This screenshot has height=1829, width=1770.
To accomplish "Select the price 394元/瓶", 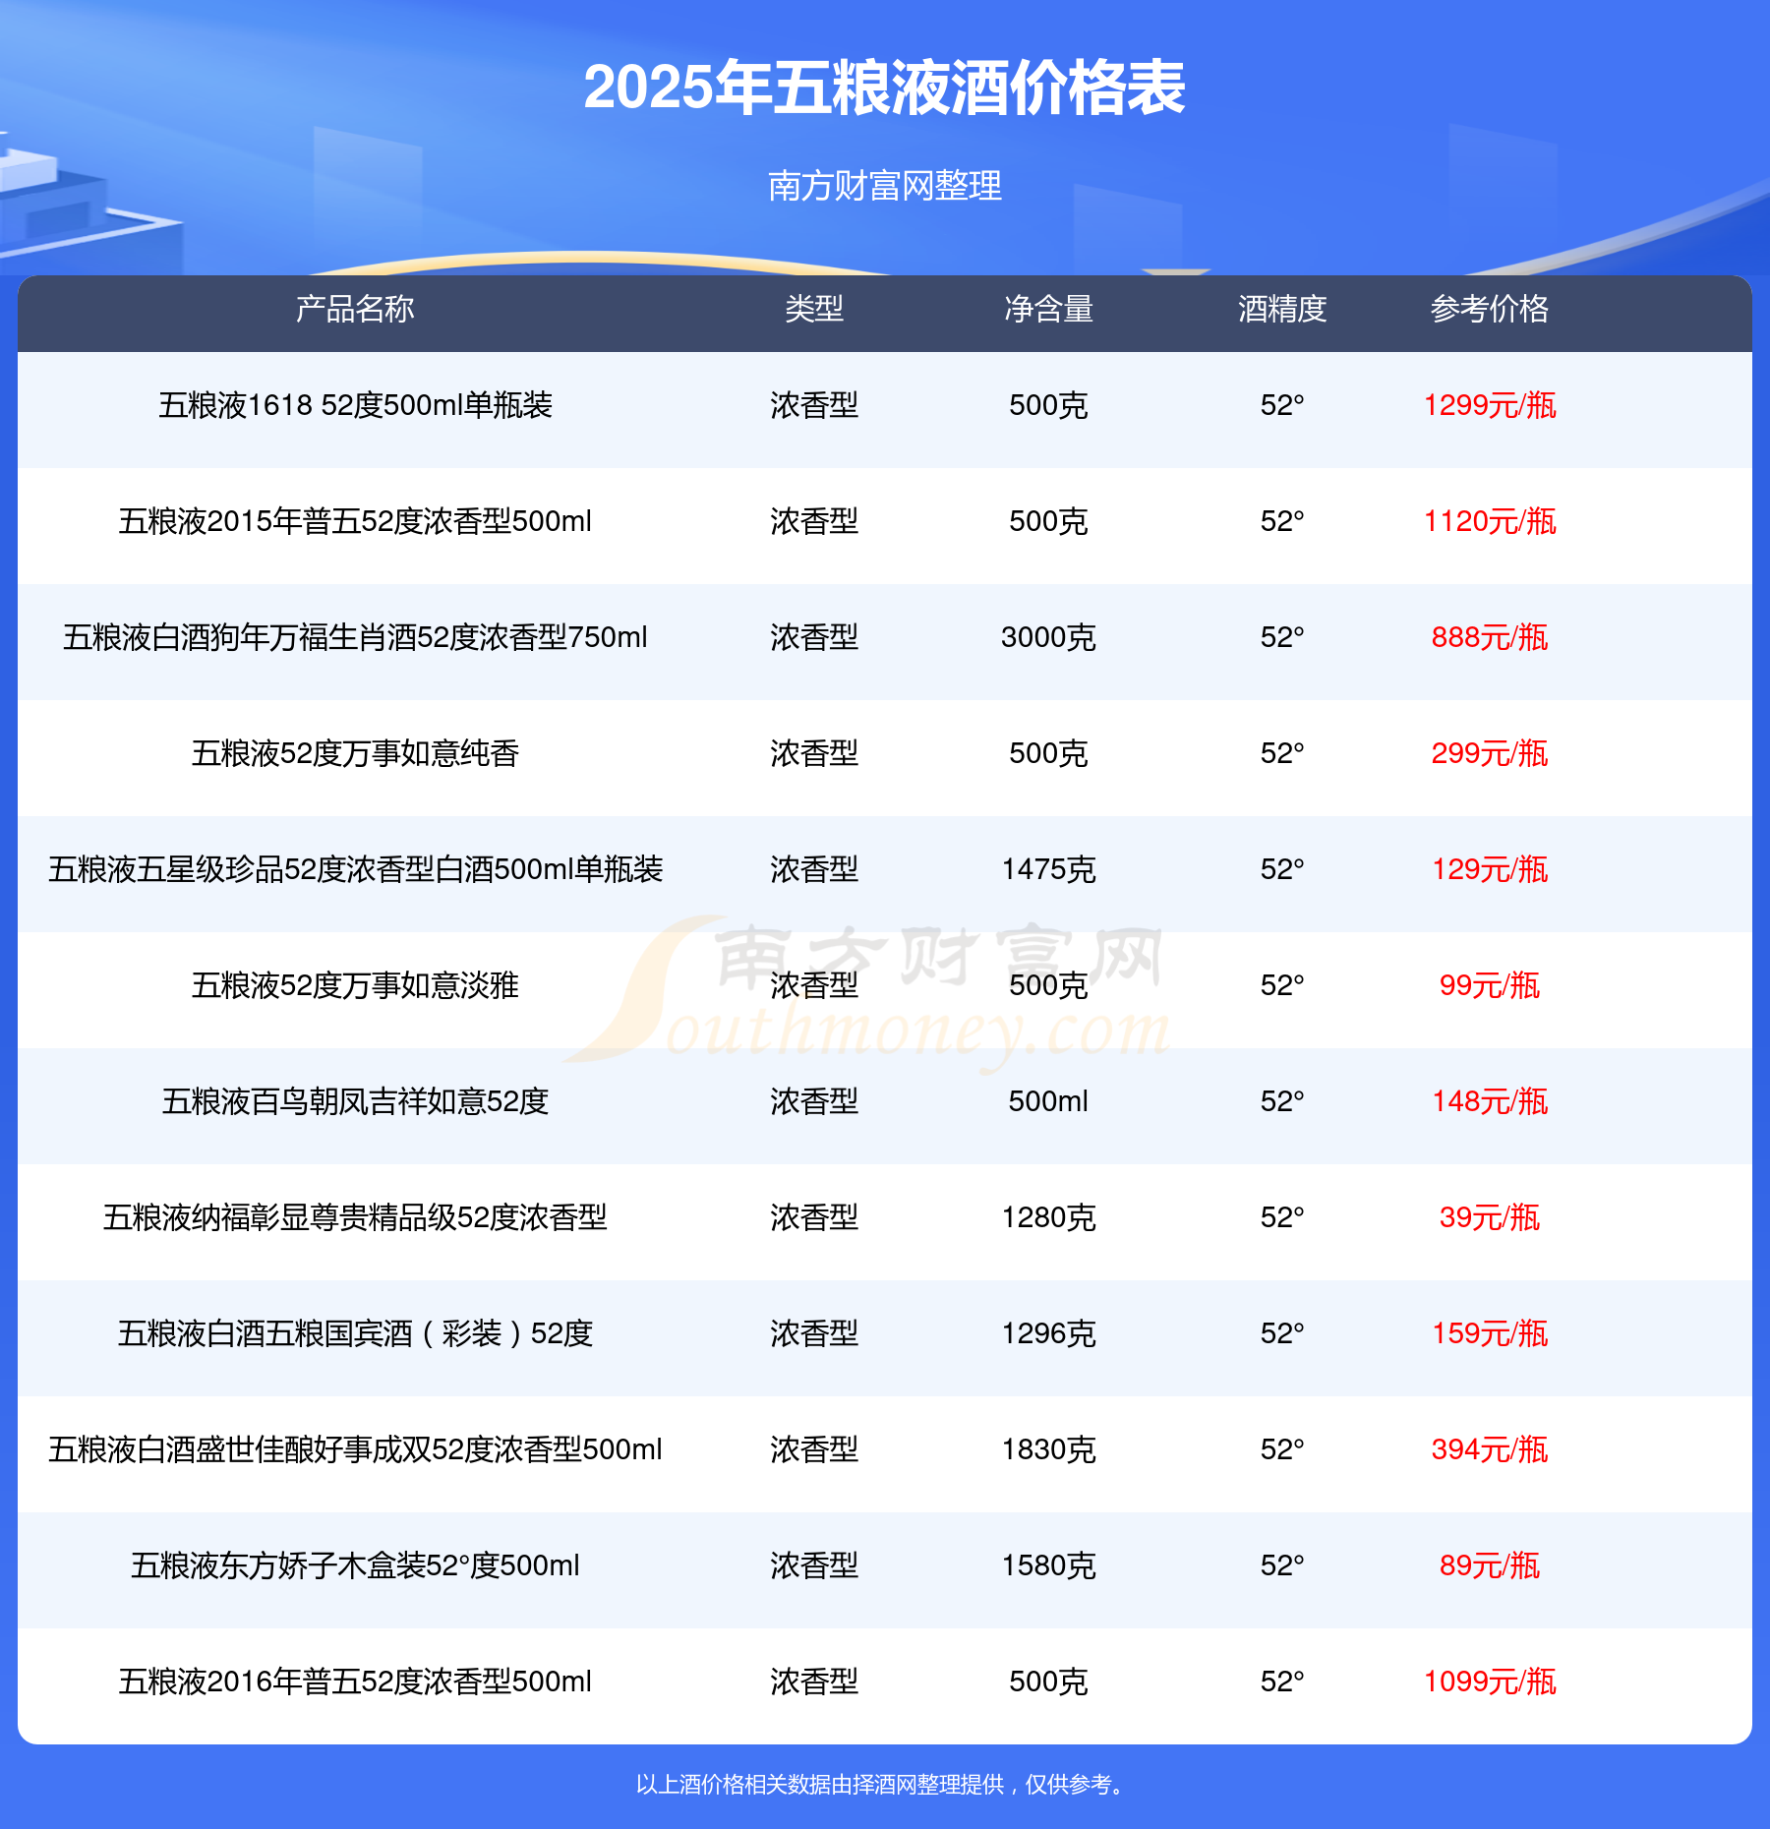I will [1490, 1449].
